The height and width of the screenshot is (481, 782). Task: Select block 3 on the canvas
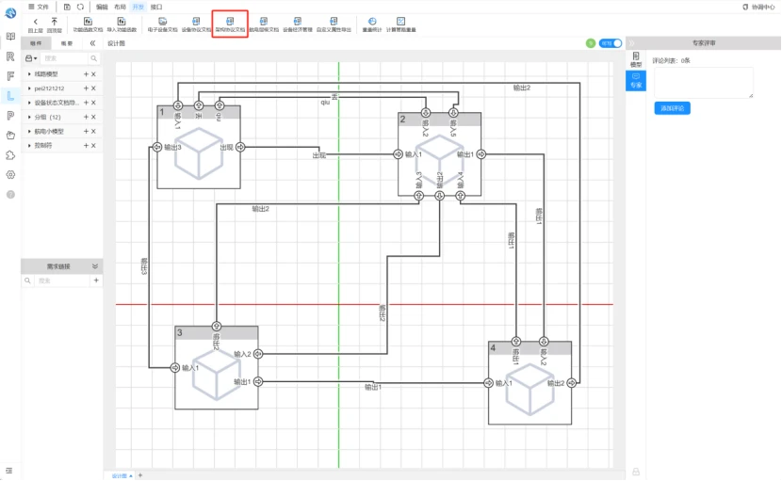[217, 368]
